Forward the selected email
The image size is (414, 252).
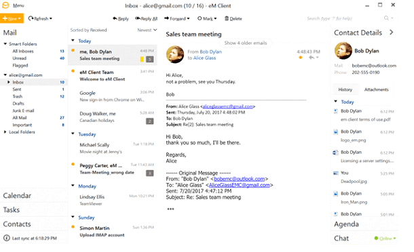175,18
